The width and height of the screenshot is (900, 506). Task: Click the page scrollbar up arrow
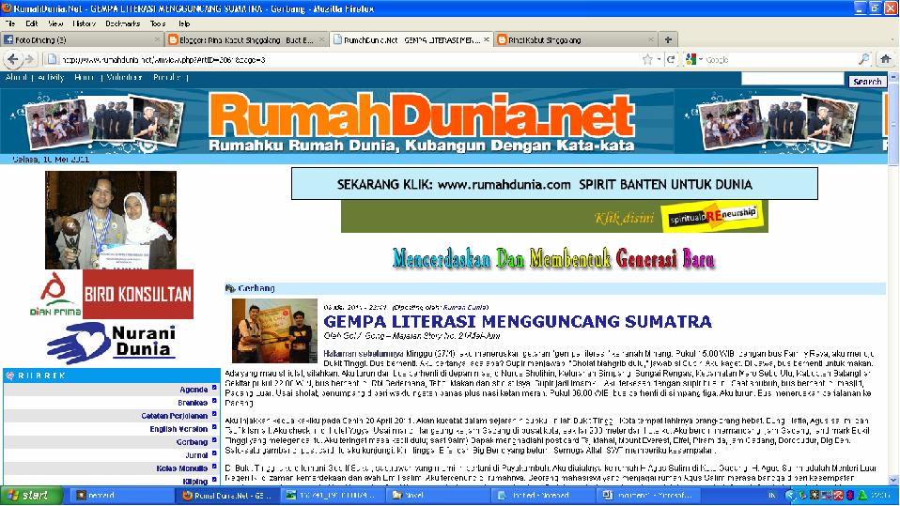[893, 76]
